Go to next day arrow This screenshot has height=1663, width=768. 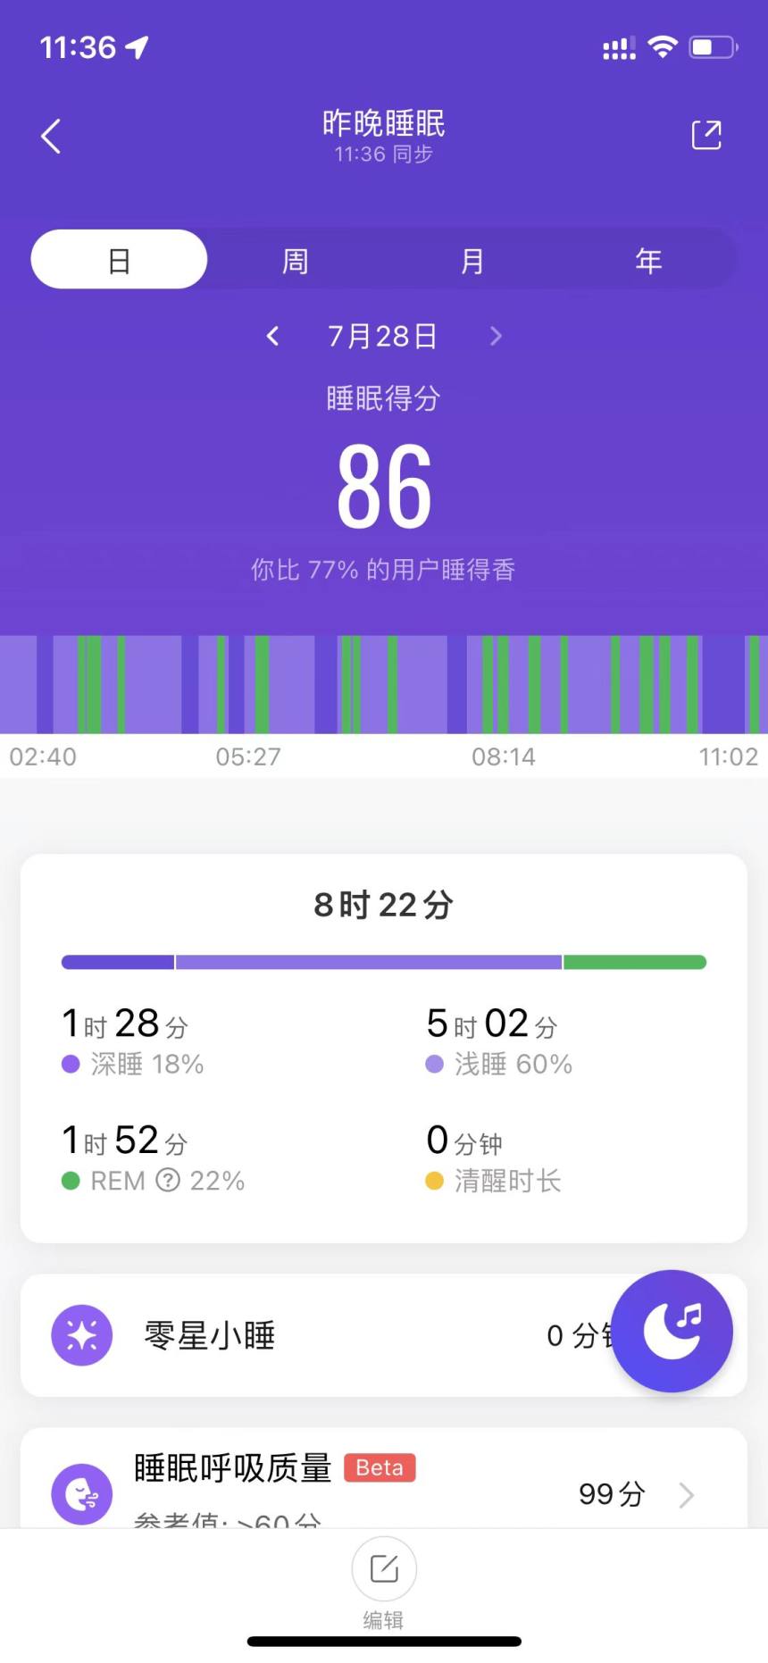[x=496, y=336]
